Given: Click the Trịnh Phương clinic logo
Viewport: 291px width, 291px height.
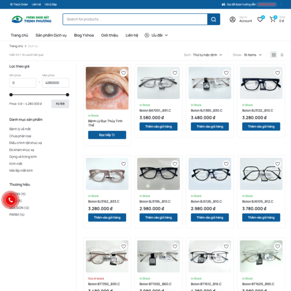Looking at the screenshot, I should pyautogui.click(x=32, y=19).
